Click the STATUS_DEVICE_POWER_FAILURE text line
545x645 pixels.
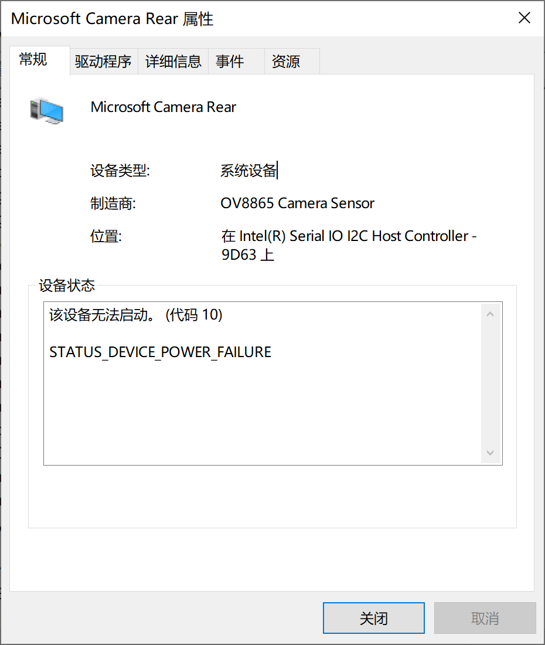160,352
